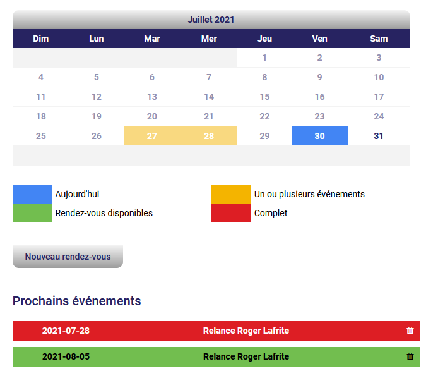Select July 27 with events
The height and width of the screenshot is (371, 426).
151,136
